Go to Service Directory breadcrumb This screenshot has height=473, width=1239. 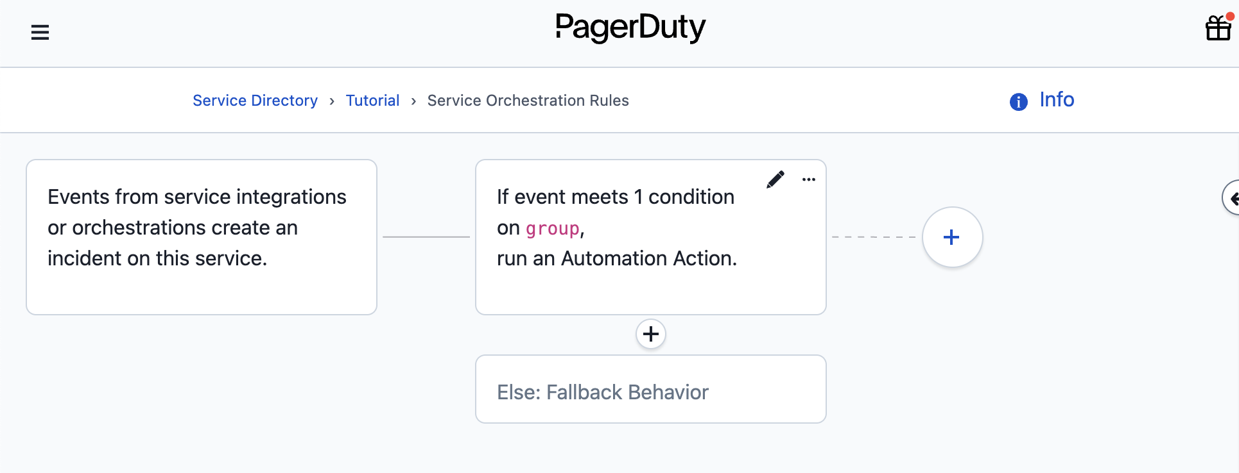coord(255,101)
